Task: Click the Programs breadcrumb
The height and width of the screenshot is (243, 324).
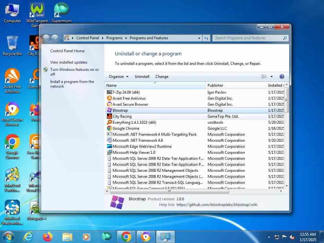Action: tap(114, 38)
